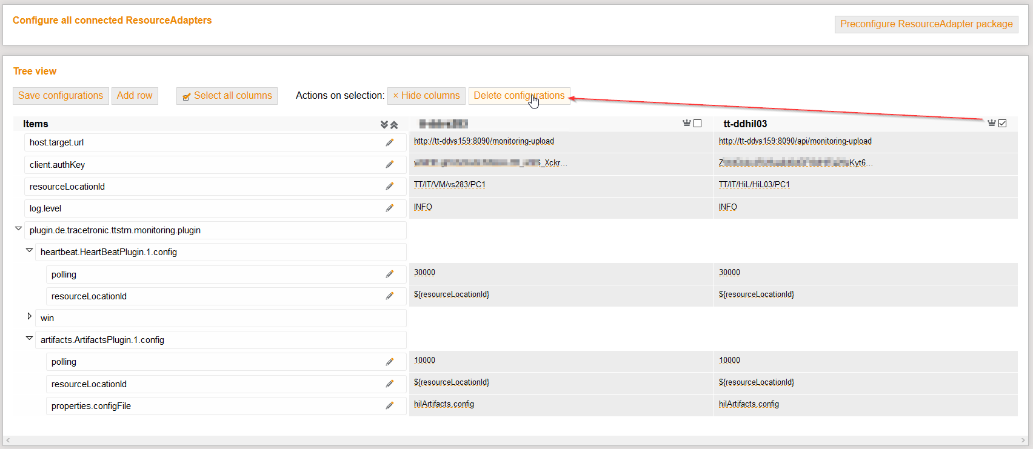The image size is (1033, 449).
Task: Click pencil icon for log.level
Action: point(390,208)
